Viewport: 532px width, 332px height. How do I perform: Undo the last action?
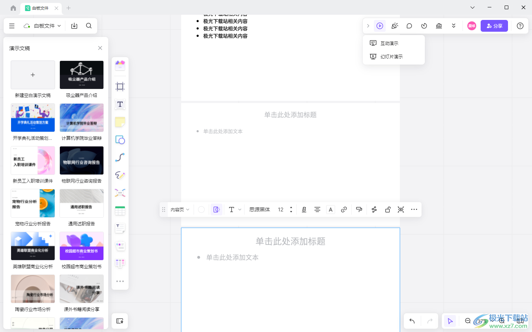(x=412, y=321)
